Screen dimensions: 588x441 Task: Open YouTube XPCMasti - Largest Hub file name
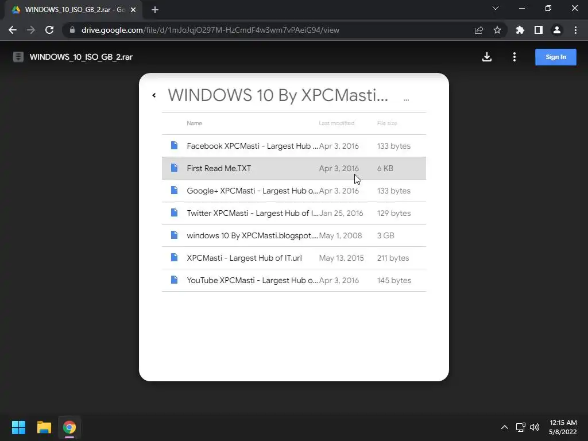(253, 280)
